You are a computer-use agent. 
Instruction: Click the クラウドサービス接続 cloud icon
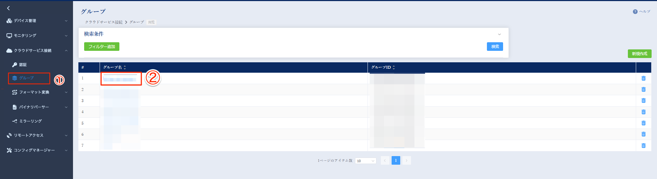9,50
